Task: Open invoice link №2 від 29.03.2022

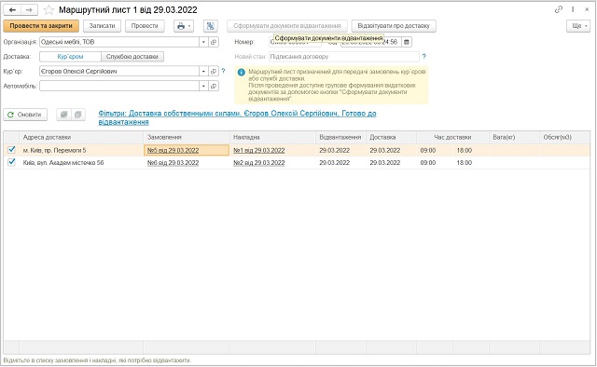Action: pyautogui.click(x=259, y=162)
